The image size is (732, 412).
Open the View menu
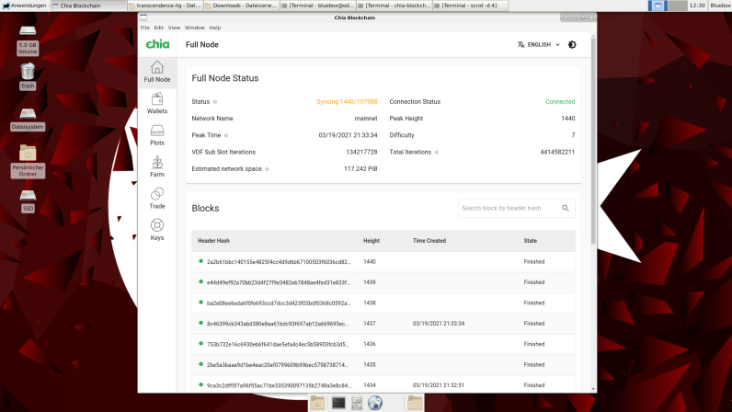click(174, 28)
